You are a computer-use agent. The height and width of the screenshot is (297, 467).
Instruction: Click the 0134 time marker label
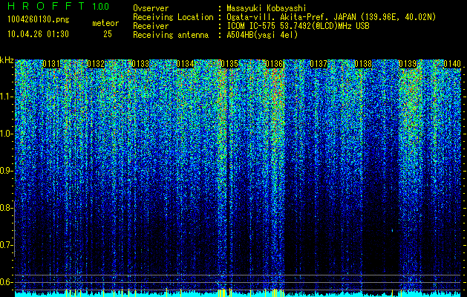click(185, 64)
